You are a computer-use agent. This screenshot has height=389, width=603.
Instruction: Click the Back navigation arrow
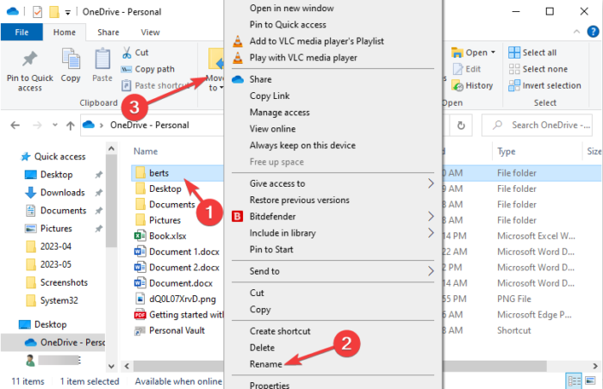click(15, 126)
